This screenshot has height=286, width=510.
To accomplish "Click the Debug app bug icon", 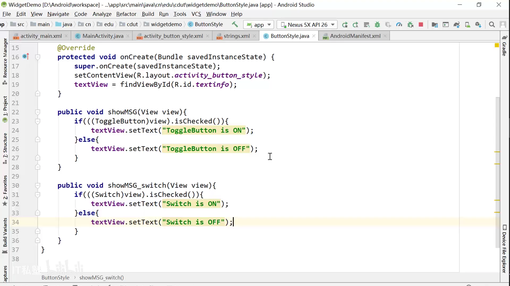I will (377, 25).
